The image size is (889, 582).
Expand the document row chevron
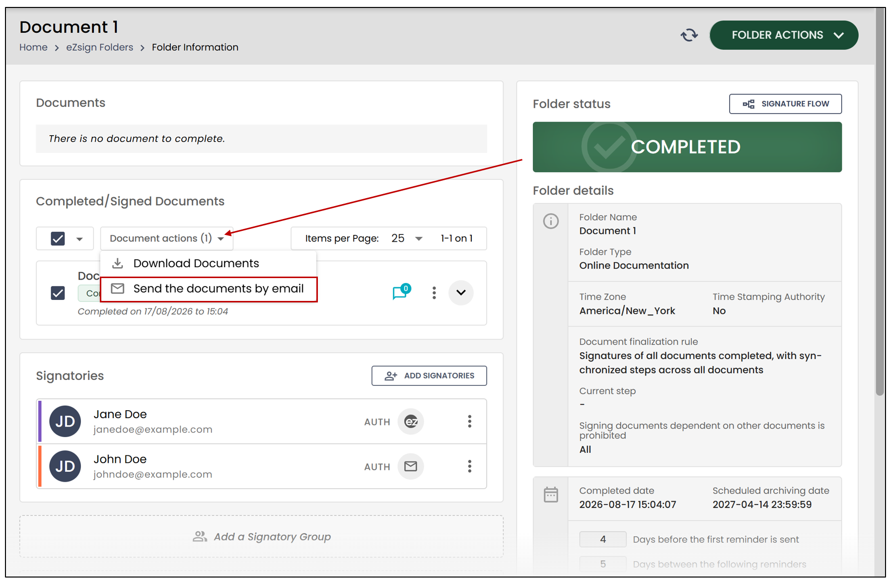[x=461, y=292]
